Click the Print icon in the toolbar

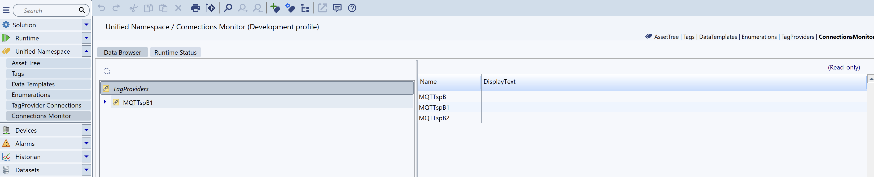click(195, 8)
